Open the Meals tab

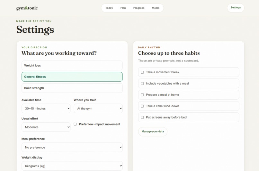[x=156, y=8]
